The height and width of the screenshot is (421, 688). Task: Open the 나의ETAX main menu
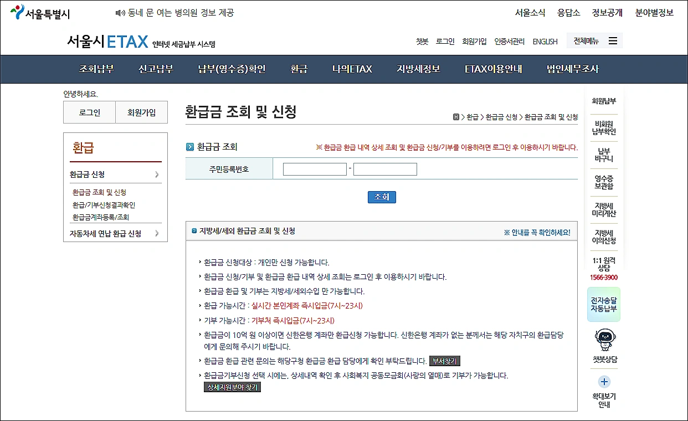pos(352,69)
